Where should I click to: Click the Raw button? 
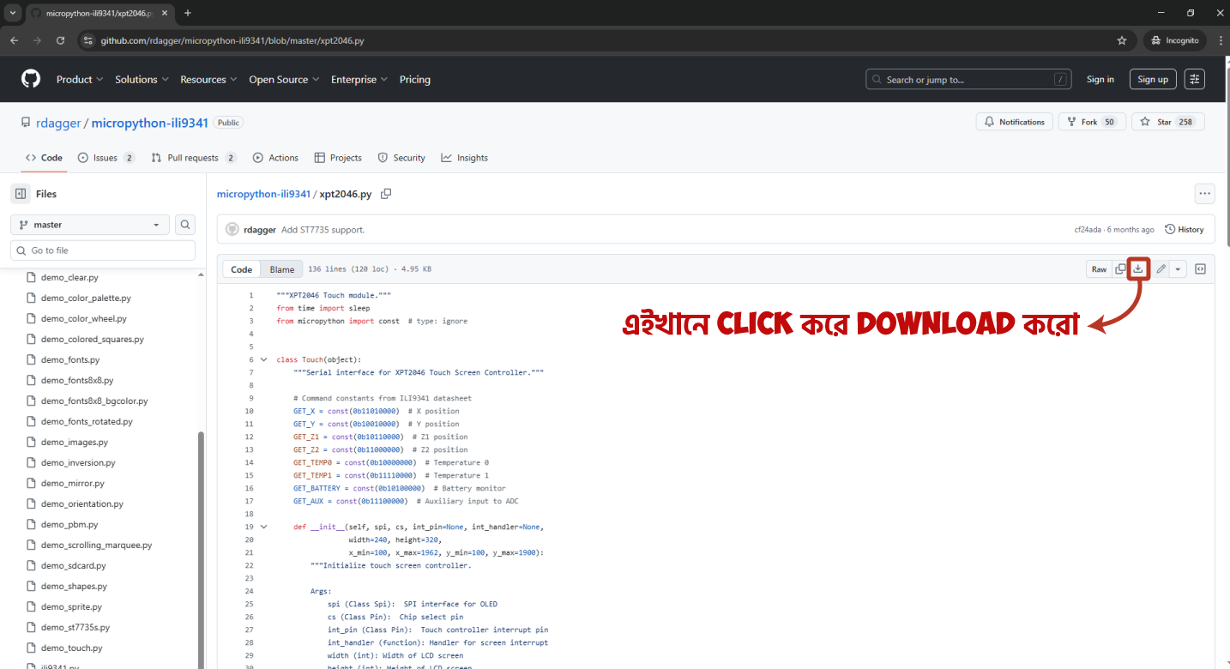(1099, 268)
